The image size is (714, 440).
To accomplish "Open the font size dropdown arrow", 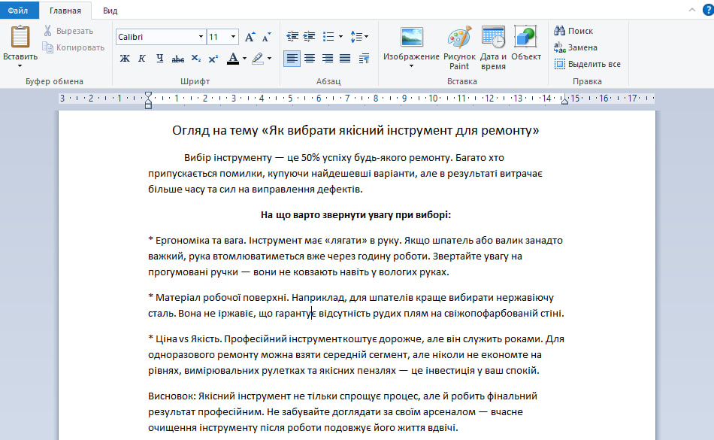I will [x=233, y=37].
